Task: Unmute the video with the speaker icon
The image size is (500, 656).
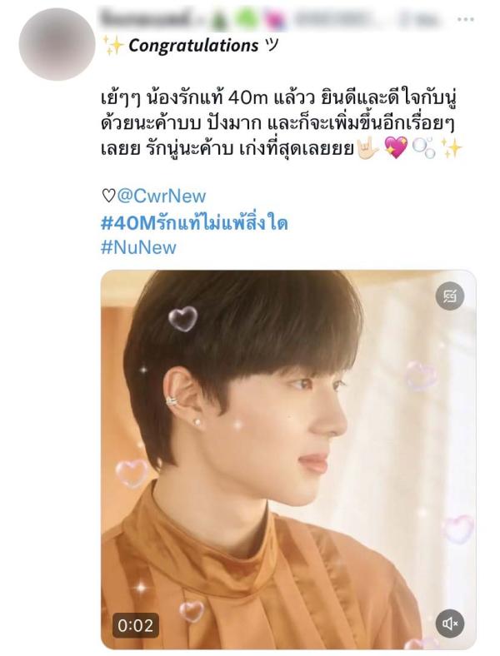Action: point(450,624)
